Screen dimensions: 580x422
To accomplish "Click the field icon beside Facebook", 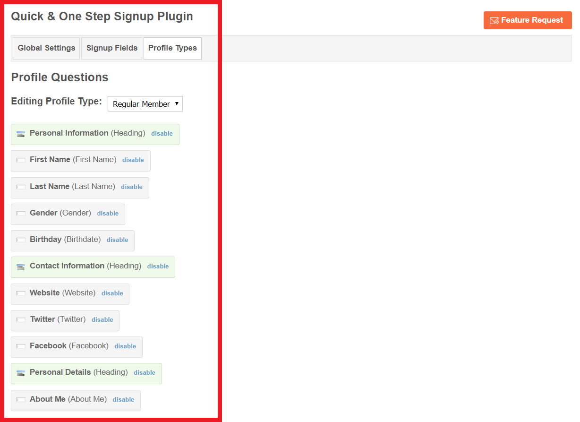I will [x=20, y=346].
